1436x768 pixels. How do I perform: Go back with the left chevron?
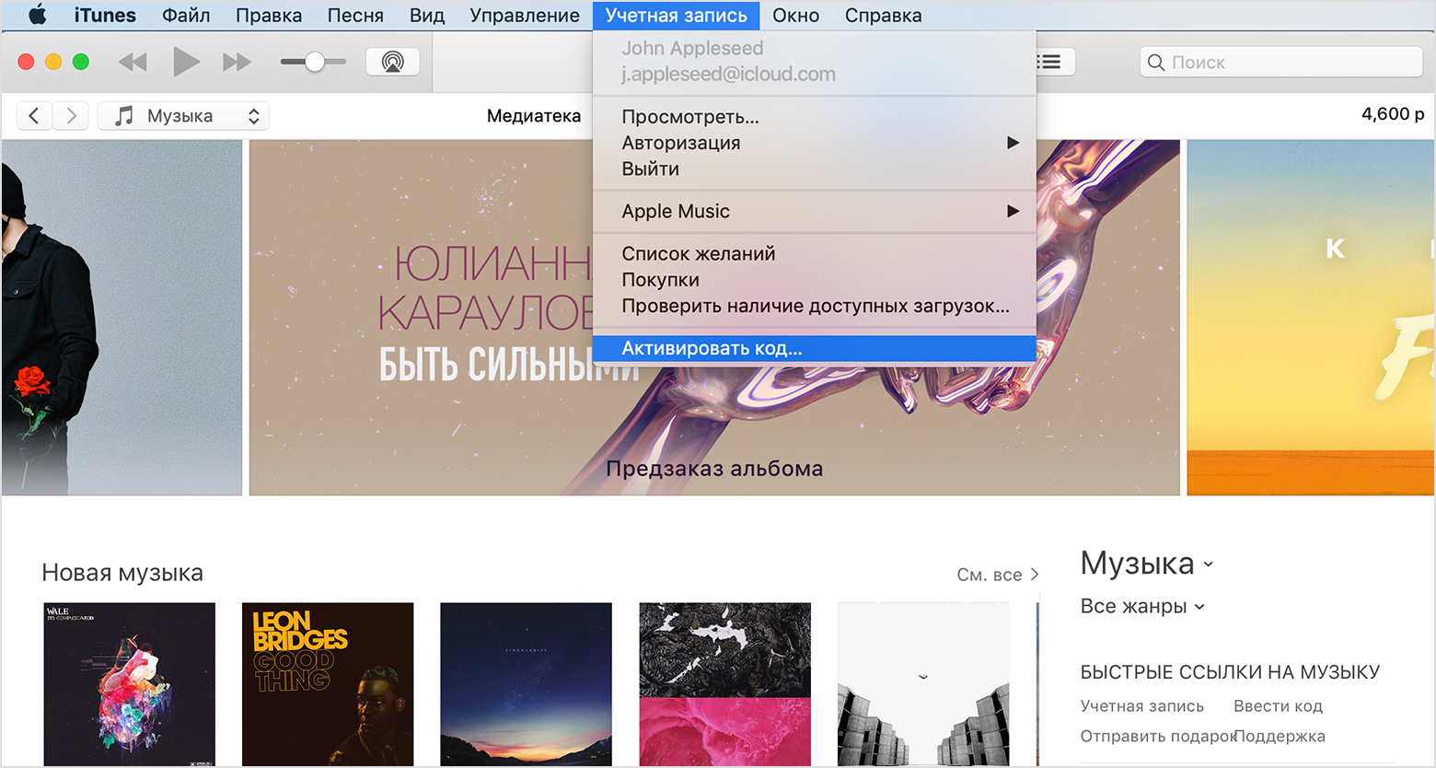[x=34, y=115]
